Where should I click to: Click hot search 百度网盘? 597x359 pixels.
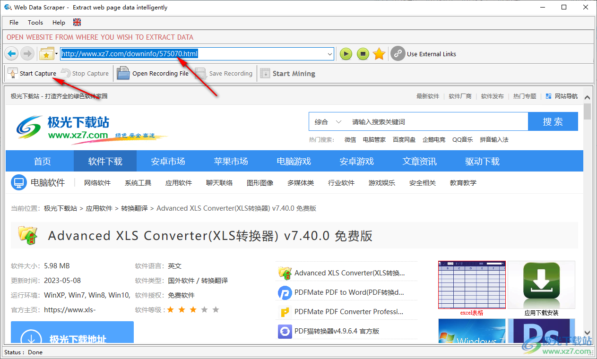pyautogui.click(x=404, y=140)
